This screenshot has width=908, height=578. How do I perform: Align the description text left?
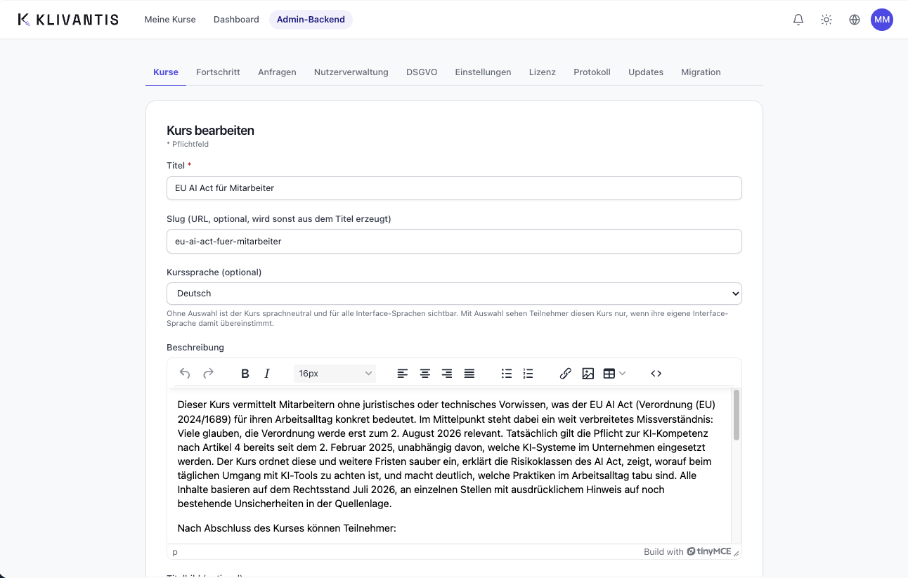tap(403, 374)
